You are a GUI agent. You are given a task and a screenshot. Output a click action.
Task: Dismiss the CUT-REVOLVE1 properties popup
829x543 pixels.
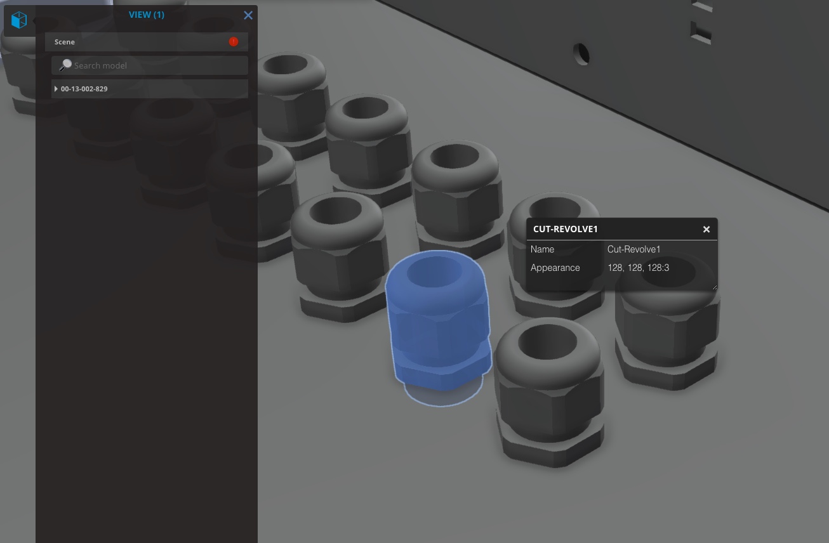coord(706,229)
